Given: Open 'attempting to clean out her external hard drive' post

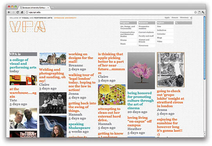Looking at the screenshot, I should [110, 115].
